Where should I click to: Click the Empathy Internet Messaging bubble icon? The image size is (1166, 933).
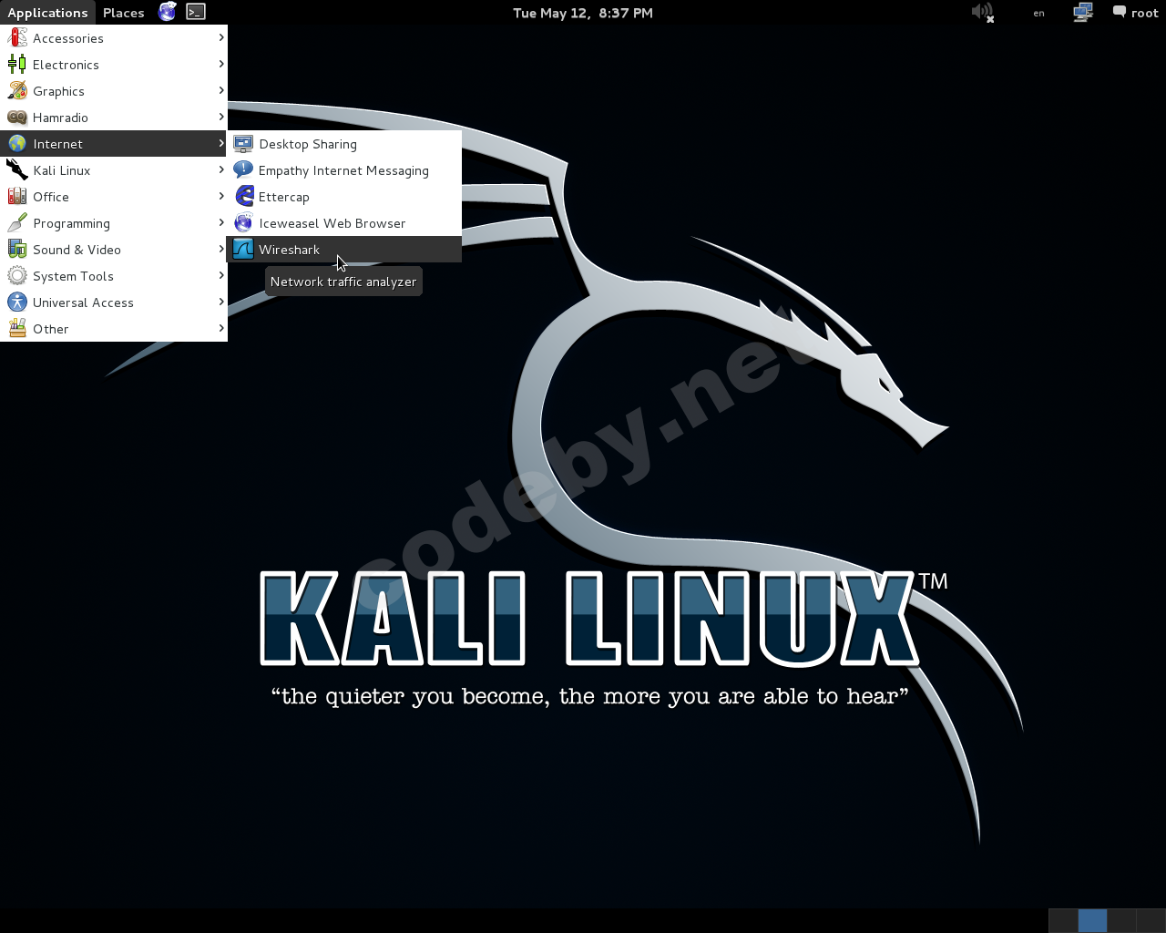click(x=243, y=170)
